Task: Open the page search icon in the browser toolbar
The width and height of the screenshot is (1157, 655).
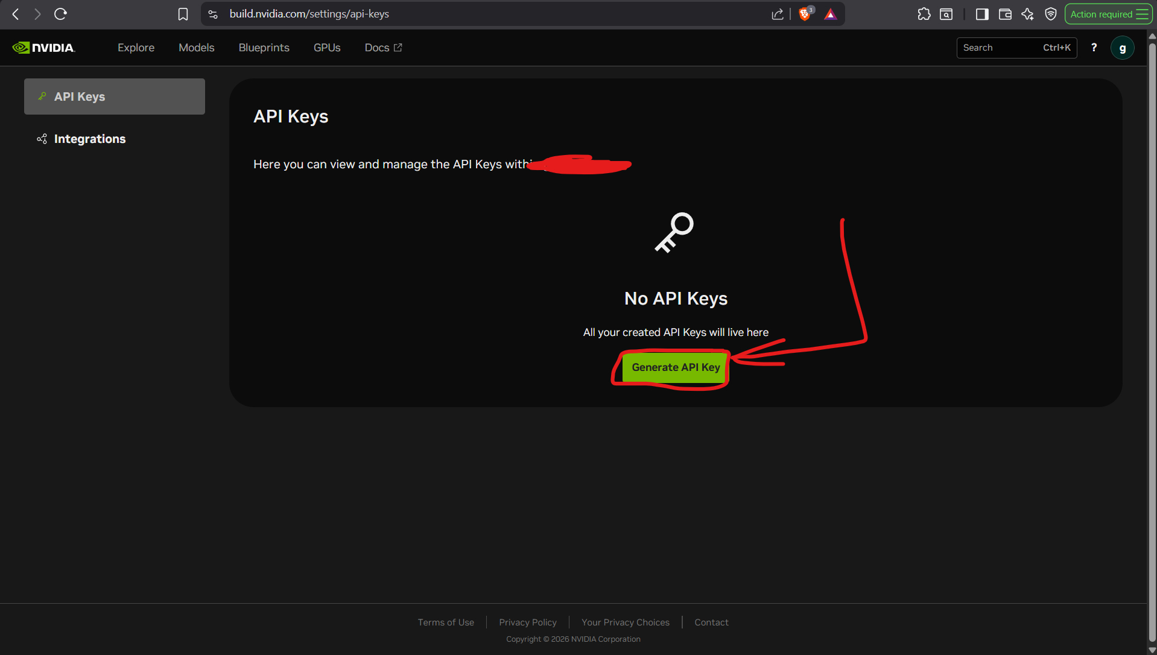Action: click(x=946, y=14)
